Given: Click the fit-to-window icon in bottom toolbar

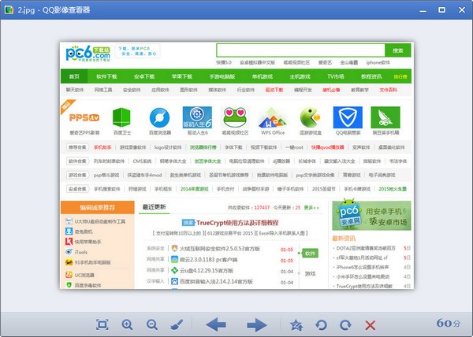Looking at the screenshot, I should point(102,324).
